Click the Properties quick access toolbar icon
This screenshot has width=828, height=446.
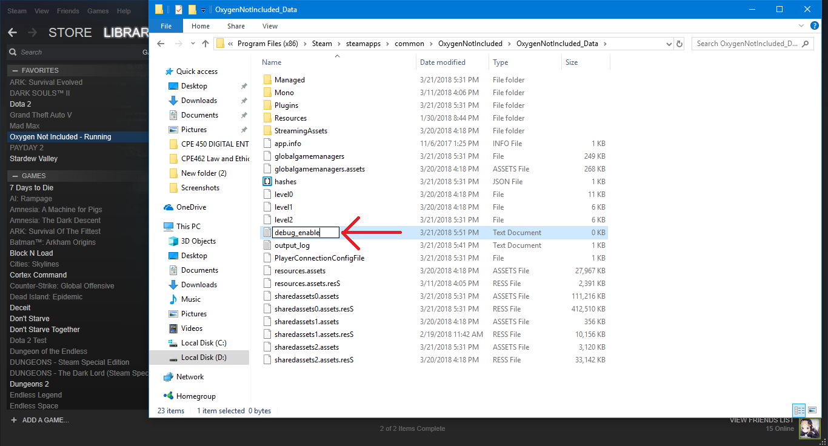178,10
